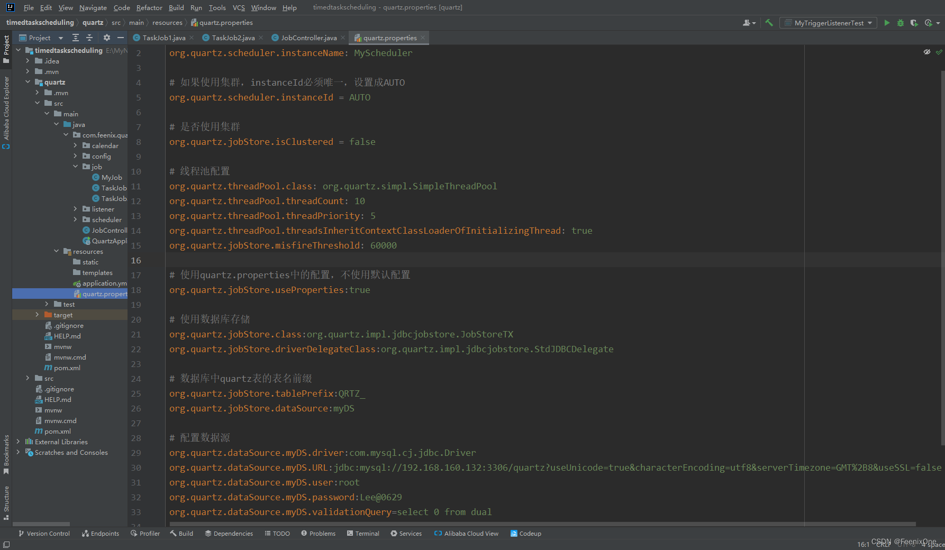Click the Collapse All icon in Project panel
Screen dimensions: 945x550
click(x=89, y=38)
